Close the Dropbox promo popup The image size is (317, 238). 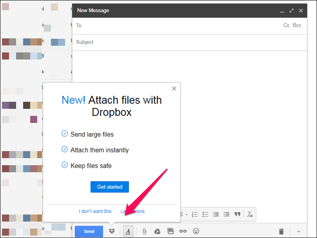click(x=174, y=89)
